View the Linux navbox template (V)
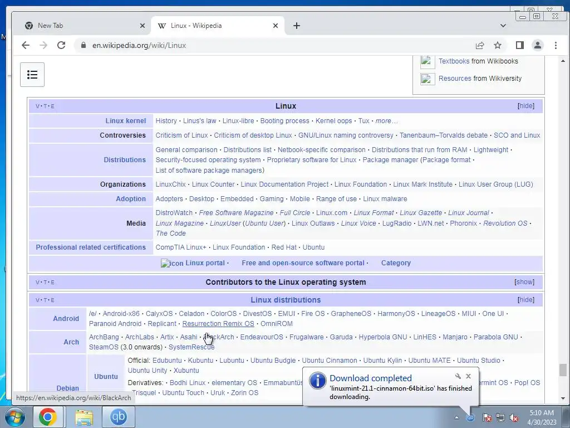Viewport: 570px width, 428px height. pos(37,106)
